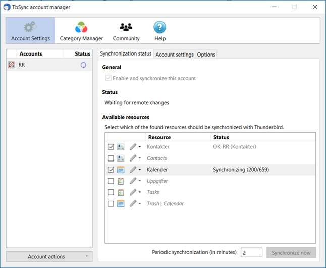The image size is (326, 268).
Task: Click the Tasks clipboard icon
Action: (x=121, y=192)
